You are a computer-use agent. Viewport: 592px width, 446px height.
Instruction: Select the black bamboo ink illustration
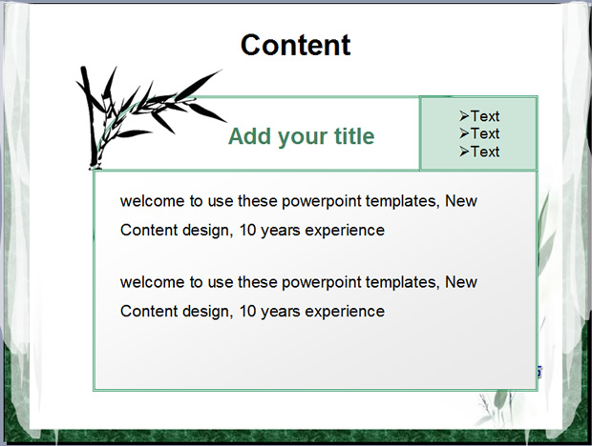[151, 117]
